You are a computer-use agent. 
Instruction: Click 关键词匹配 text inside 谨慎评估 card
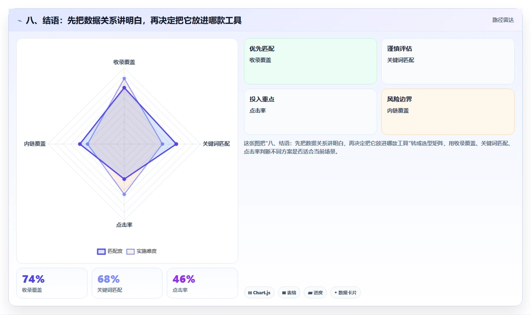pyautogui.click(x=400, y=60)
